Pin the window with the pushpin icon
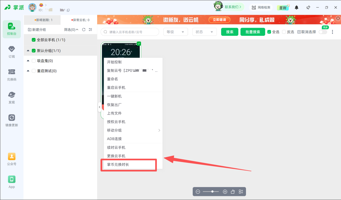This screenshot has width=341, height=200. [308, 8]
